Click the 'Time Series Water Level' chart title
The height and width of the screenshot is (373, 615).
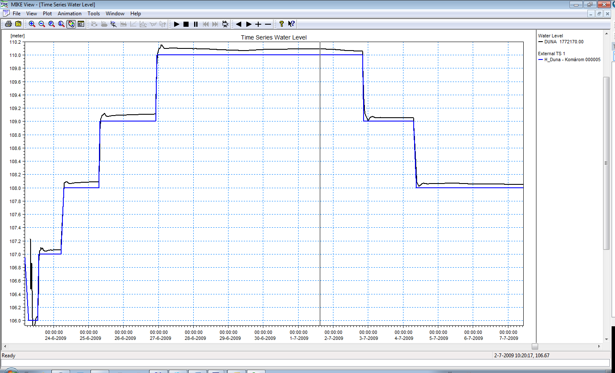click(x=274, y=37)
